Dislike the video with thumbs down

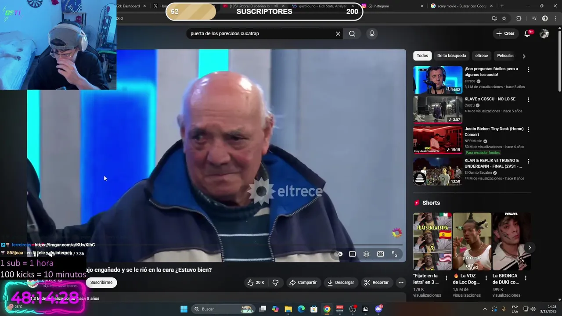[276, 283]
